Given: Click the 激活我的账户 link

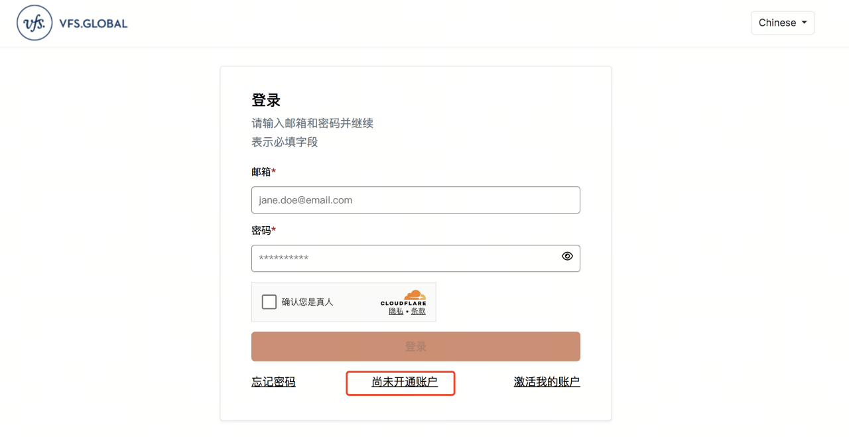Looking at the screenshot, I should [547, 381].
